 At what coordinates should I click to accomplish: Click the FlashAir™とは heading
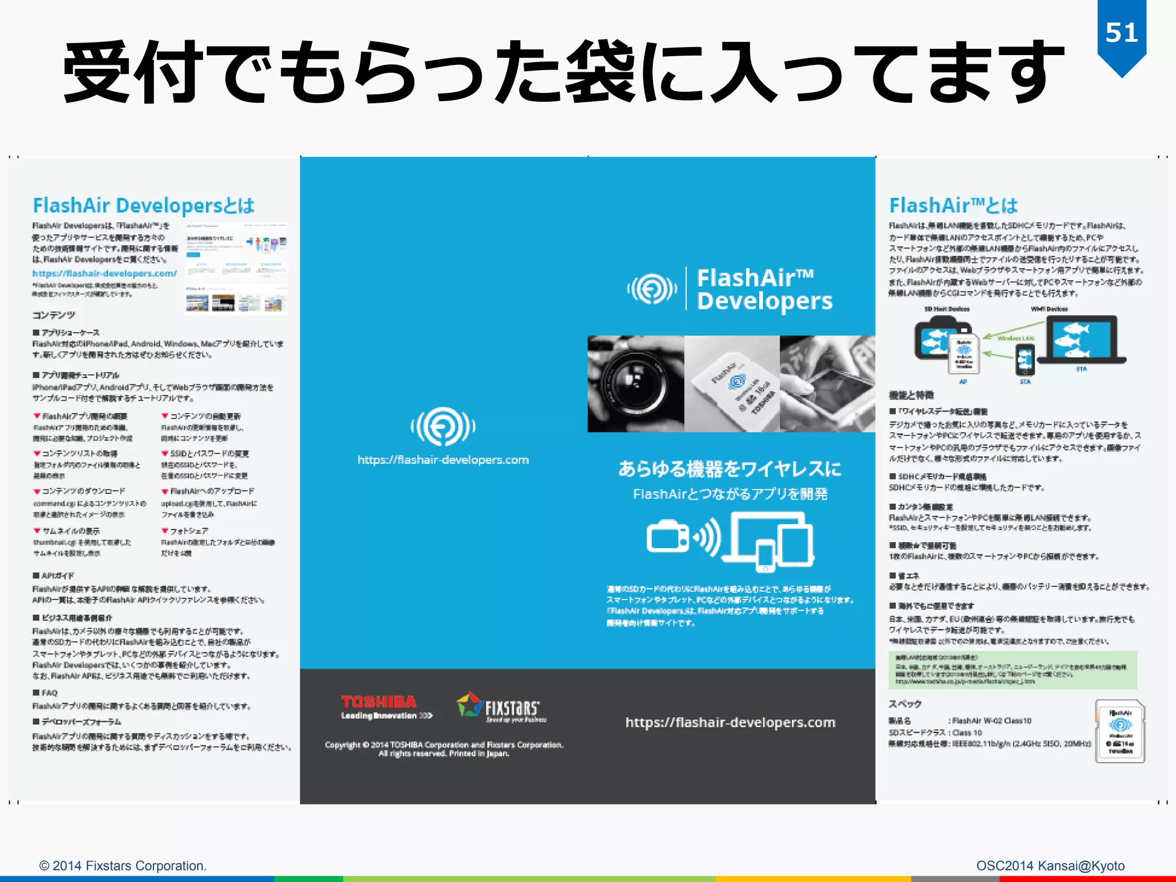coord(954,205)
